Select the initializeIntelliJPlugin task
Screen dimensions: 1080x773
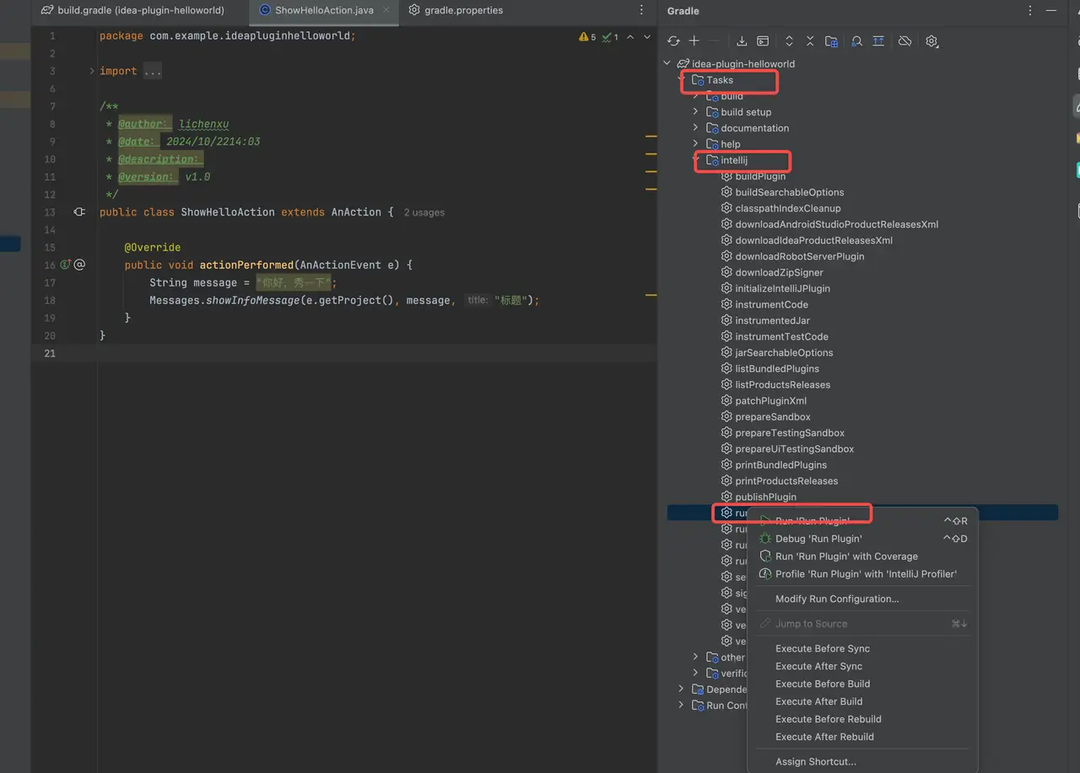(782, 288)
